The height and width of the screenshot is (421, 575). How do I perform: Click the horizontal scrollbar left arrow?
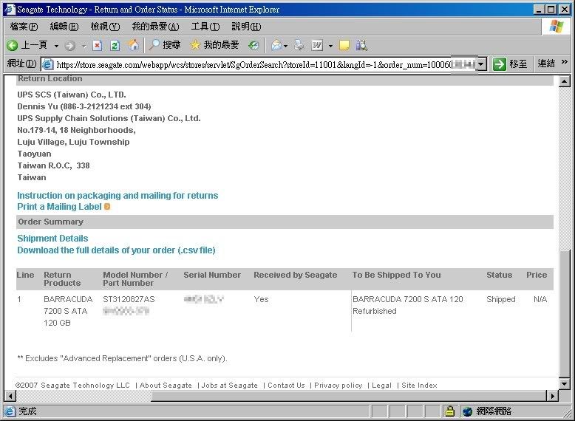[10, 396]
